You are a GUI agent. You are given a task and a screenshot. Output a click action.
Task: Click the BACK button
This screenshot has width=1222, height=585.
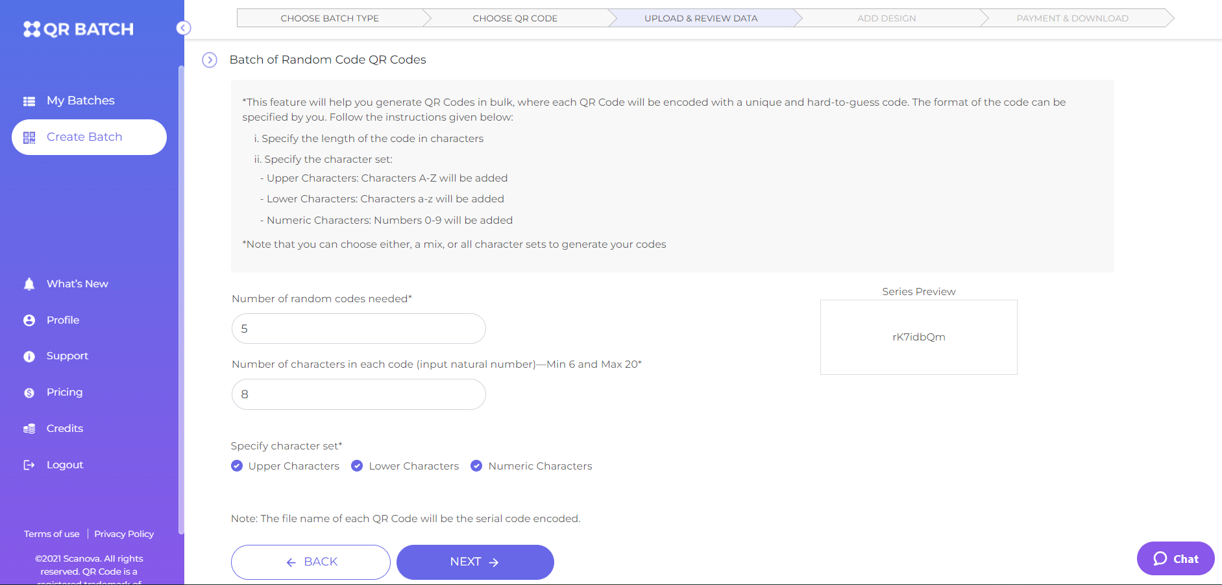(x=311, y=562)
